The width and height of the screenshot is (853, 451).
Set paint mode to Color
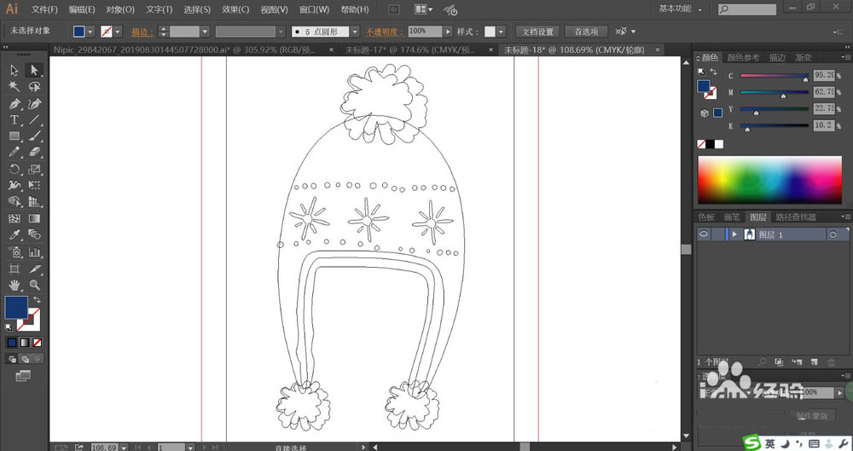(x=11, y=343)
